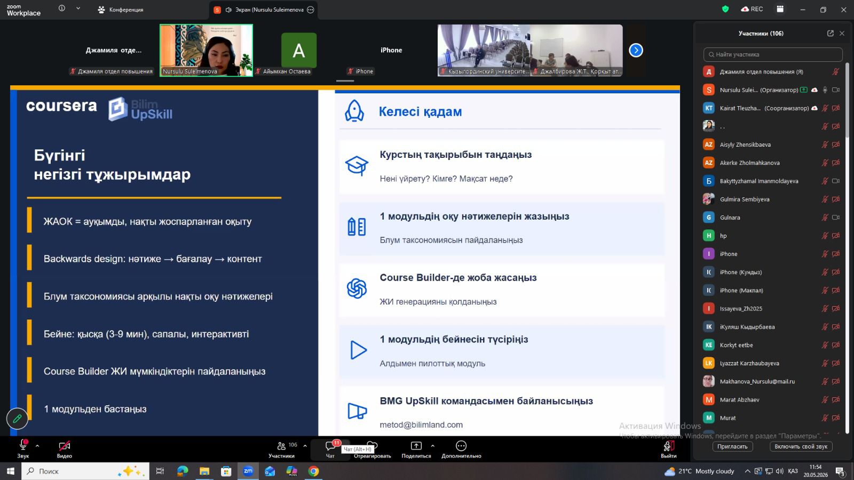
Task: Click the rocket icon beside Келесі қадам
Action: [354, 111]
